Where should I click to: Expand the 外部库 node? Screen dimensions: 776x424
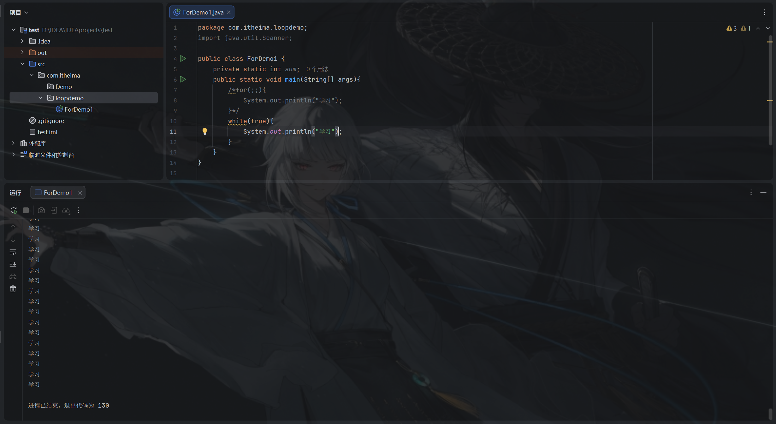(x=14, y=143)
